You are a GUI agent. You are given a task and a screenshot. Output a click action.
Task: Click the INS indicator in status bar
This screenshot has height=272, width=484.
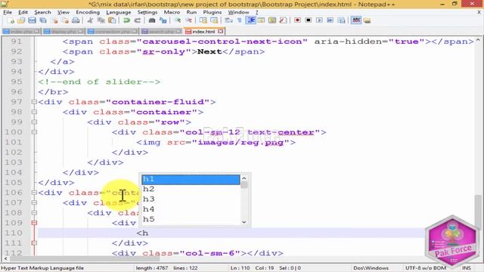467,268
